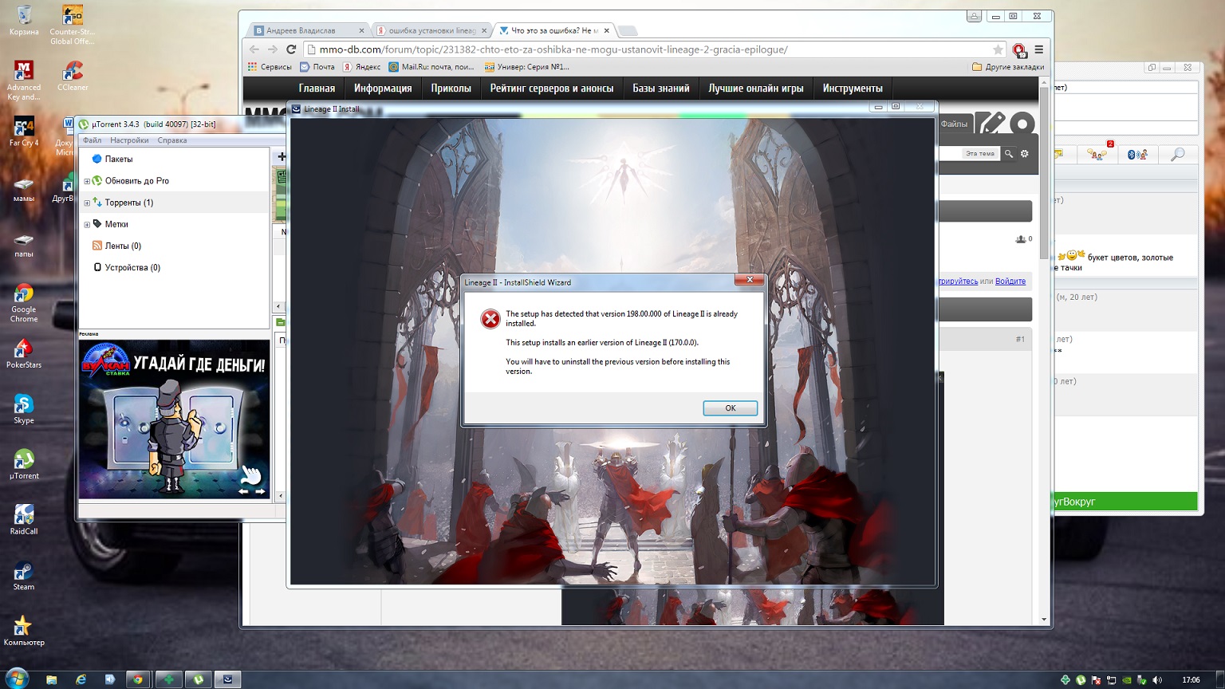Viewport: 1225px width, 689px height.
Task: Click the browser address bar
Action: [x=638, y=49]
